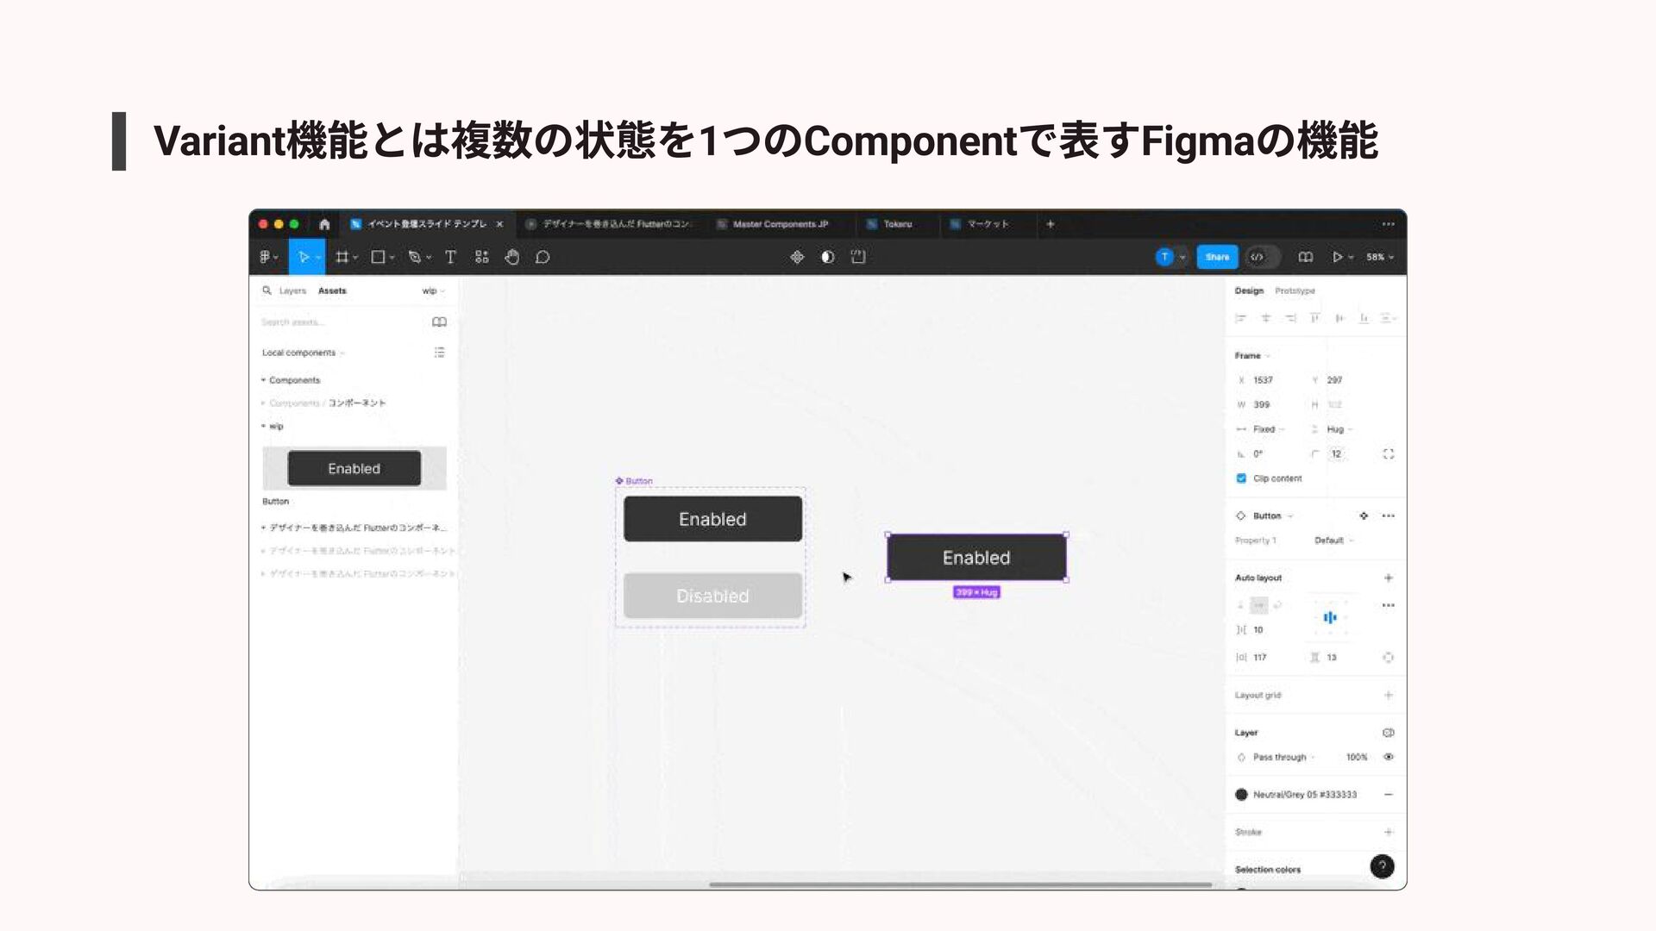This screenshot has height=931, width=1656.
Task: Click the auto layout alignment grid
Action: 1330,617
